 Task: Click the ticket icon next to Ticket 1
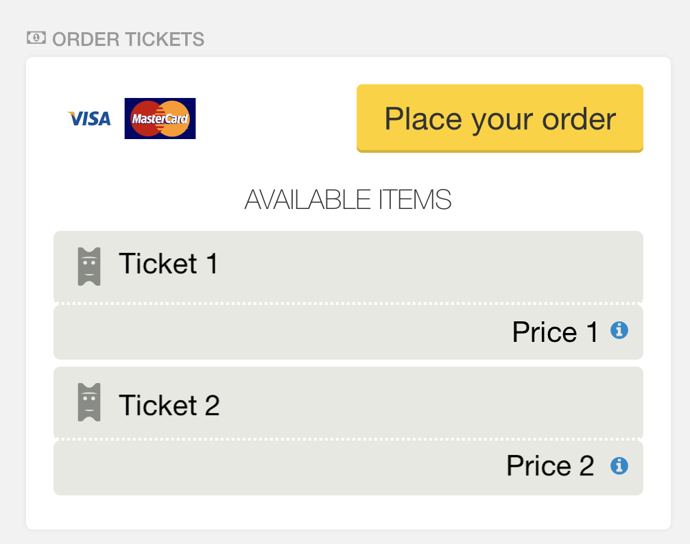(x=89, y=267)
